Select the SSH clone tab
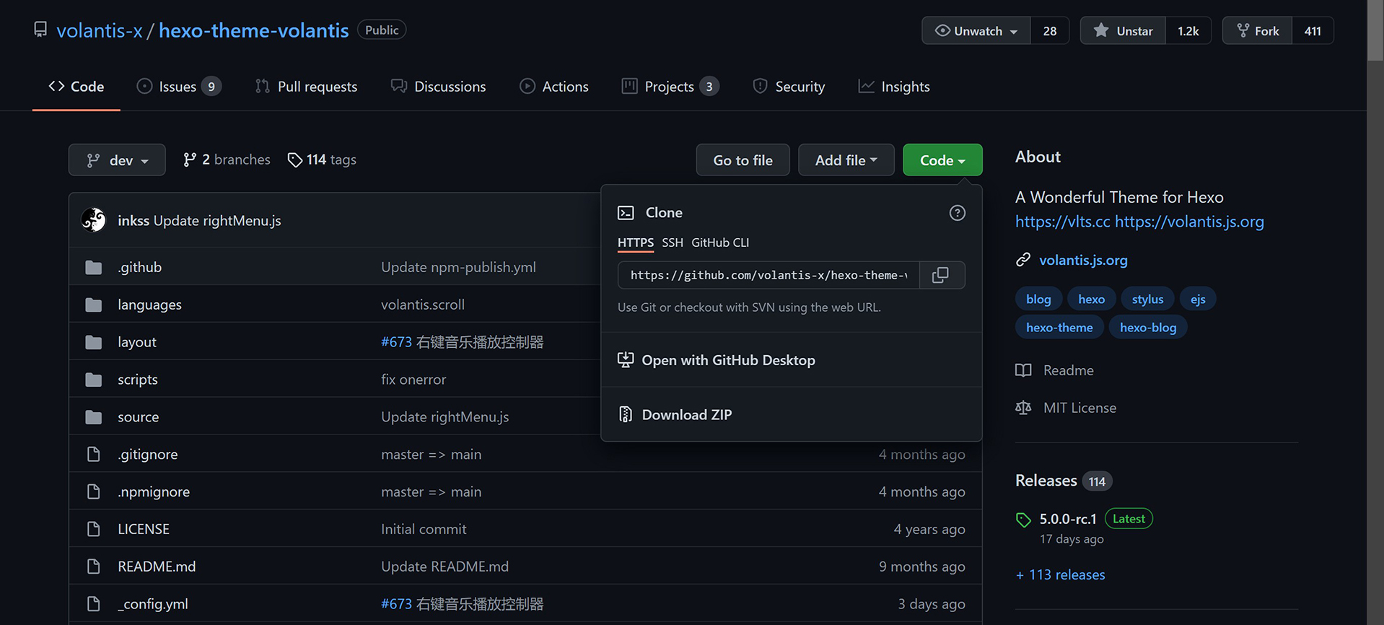 (673, 242)
